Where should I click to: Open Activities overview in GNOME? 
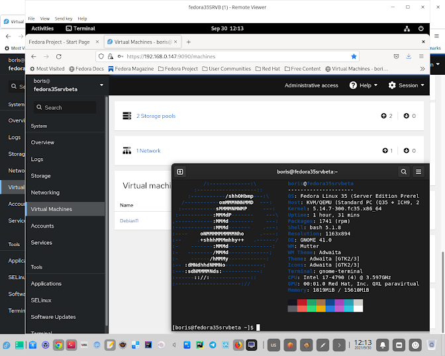42,28
